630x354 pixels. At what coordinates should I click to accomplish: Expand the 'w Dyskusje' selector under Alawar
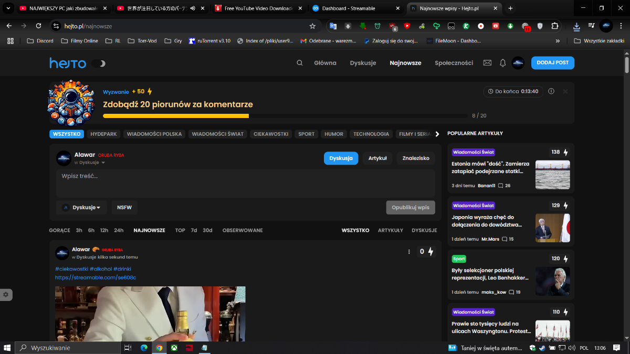pos(90,163)
